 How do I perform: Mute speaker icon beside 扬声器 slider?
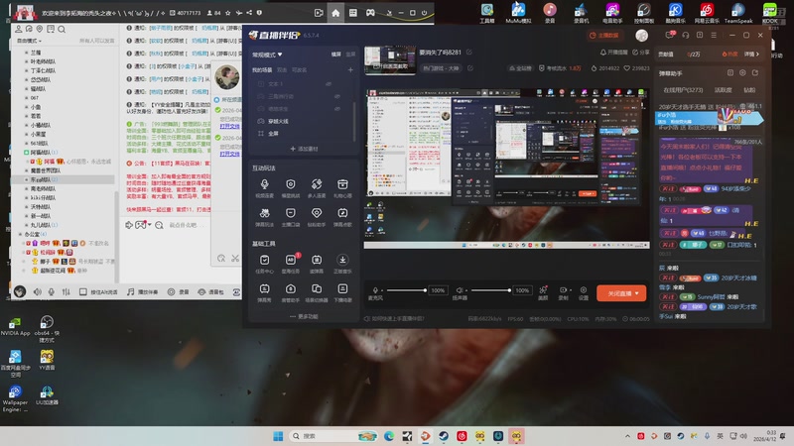click(x=460, y=290)
